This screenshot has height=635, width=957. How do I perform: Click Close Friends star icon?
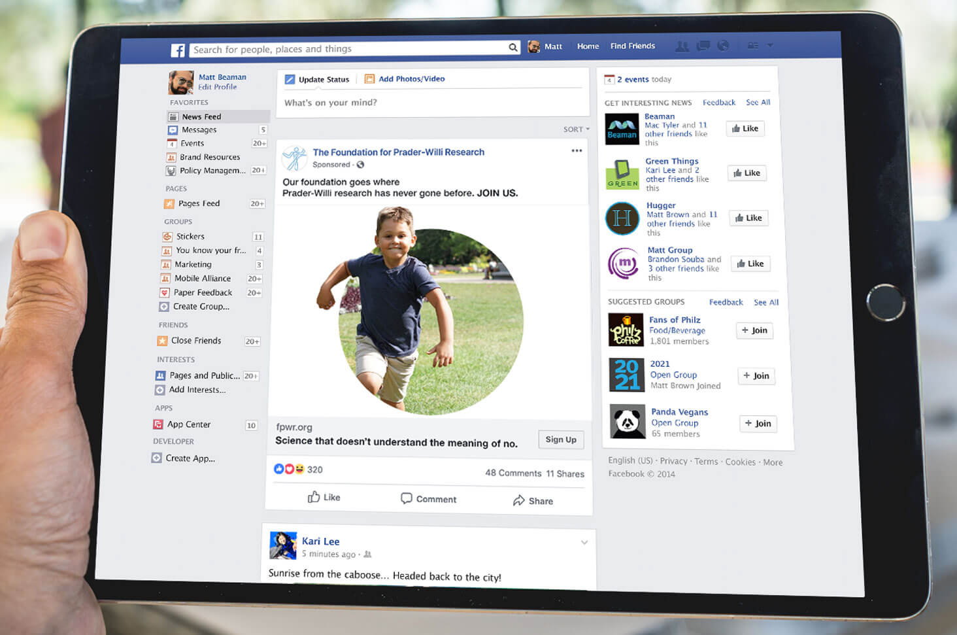tap(162, 341)
